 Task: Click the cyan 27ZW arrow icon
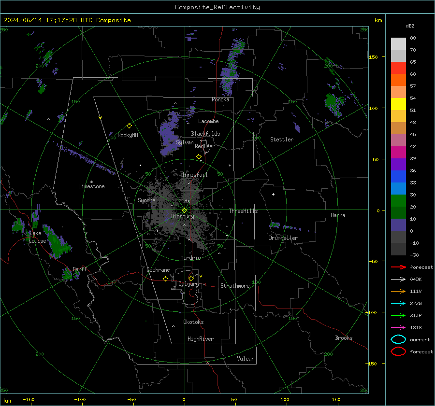pos(398,304)
